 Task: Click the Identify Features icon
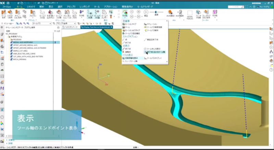[189, 14]
